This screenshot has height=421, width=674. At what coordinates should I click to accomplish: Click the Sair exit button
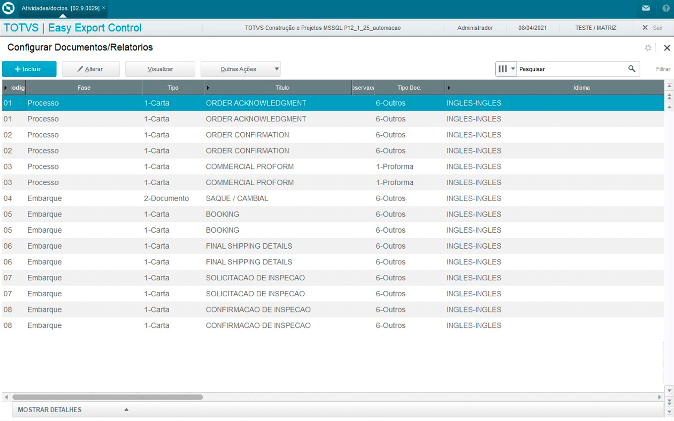click(653, 28)
